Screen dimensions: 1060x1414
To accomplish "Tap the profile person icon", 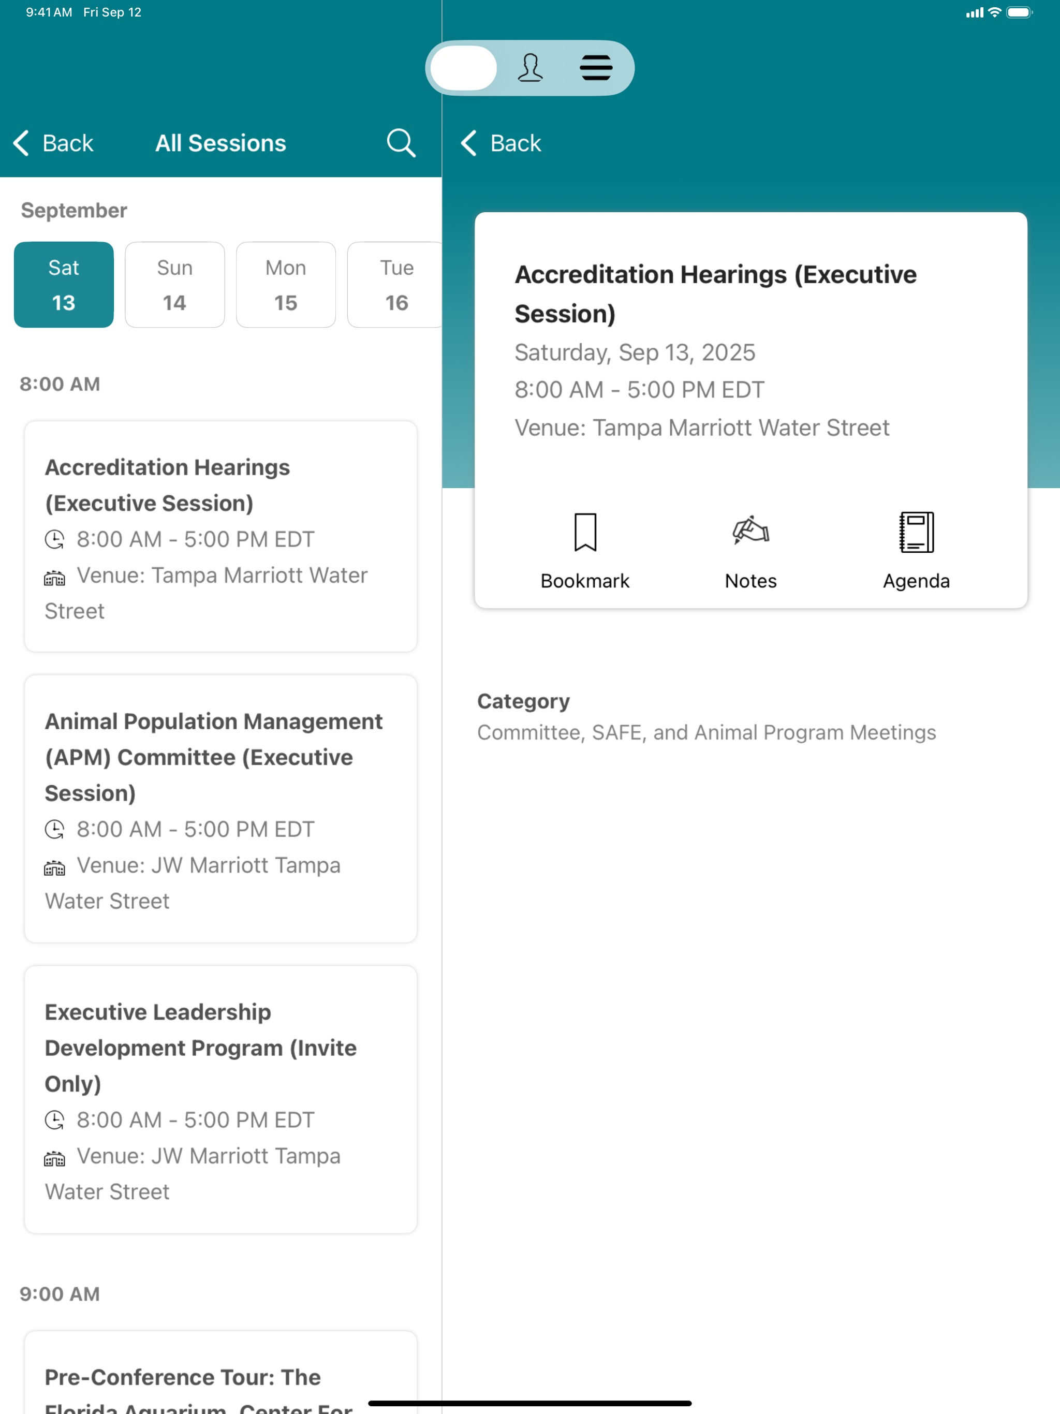I will 530,68.
